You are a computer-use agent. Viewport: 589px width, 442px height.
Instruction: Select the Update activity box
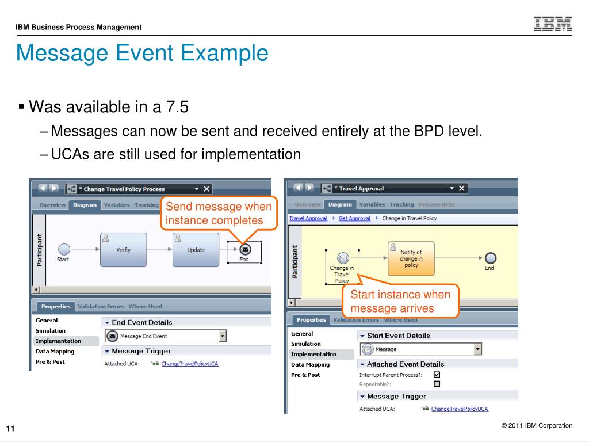[x=196, y=250]
